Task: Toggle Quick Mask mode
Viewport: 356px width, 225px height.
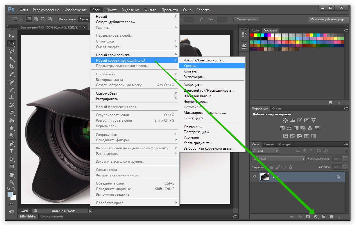Action: tap(12, 204)
